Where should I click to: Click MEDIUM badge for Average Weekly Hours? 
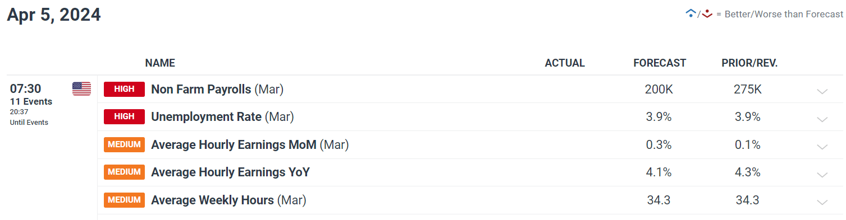click(x=125, y=200)
